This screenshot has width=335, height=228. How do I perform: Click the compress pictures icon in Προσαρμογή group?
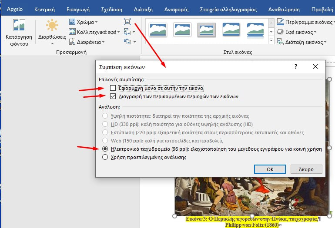[x=127, y=22]
